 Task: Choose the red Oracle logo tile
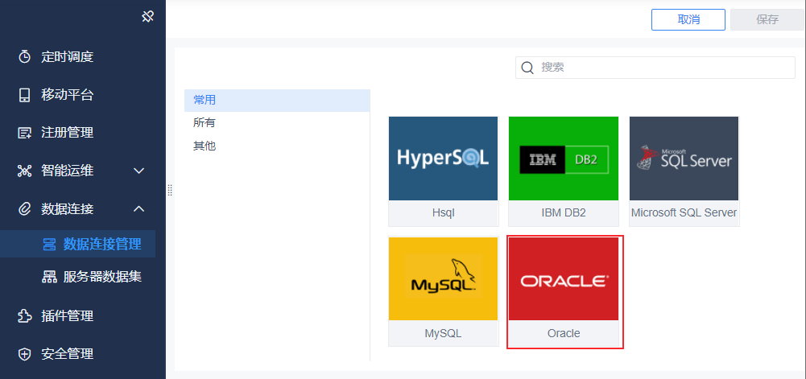click(x=564, y=279)
